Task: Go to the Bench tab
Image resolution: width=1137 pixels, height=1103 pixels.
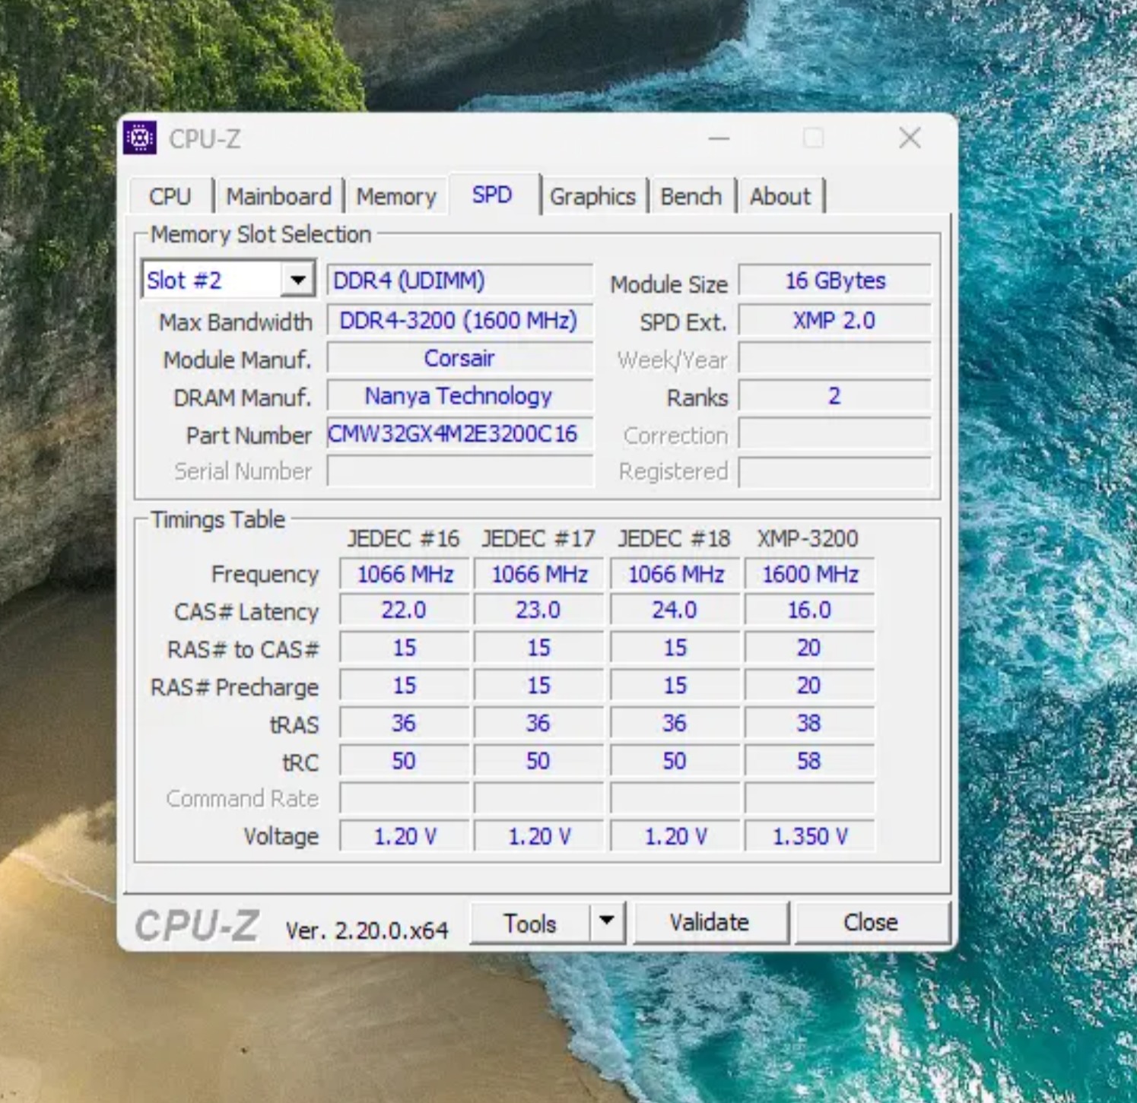Action: [x=691, y=197]
